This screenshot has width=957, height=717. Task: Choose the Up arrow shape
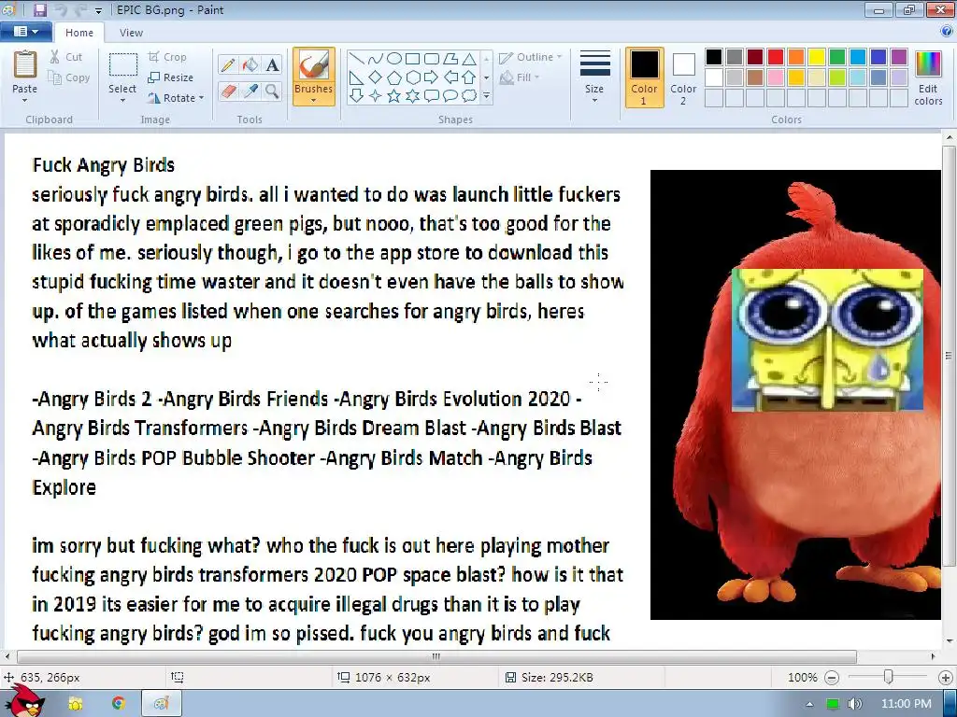[469, 77]
